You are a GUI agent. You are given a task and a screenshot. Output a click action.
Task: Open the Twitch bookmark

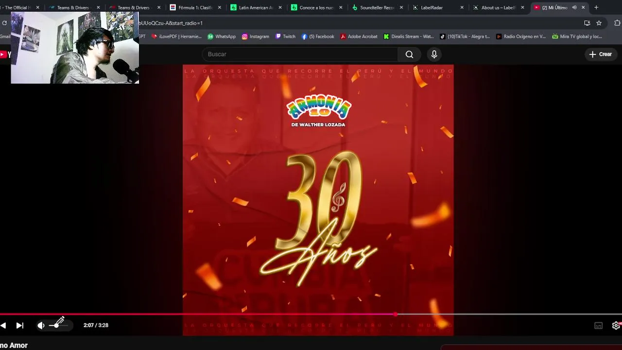coord(285,36)
